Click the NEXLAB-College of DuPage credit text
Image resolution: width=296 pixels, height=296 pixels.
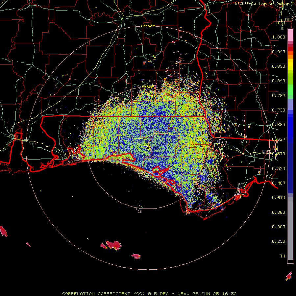coord(265,4)
